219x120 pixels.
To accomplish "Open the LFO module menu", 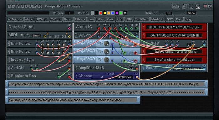I will coord(120,19).
